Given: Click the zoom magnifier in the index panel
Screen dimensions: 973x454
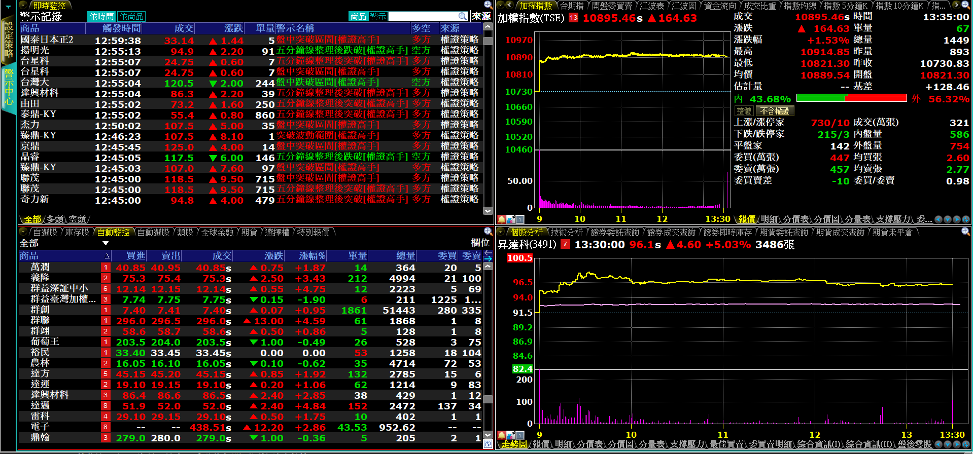Looking at the screenshot, I should pos(965,5).
